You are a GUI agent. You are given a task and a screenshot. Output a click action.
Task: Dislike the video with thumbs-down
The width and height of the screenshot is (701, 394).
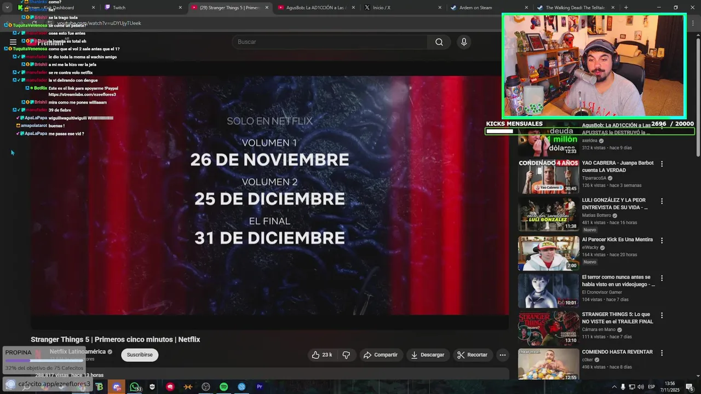346,355
